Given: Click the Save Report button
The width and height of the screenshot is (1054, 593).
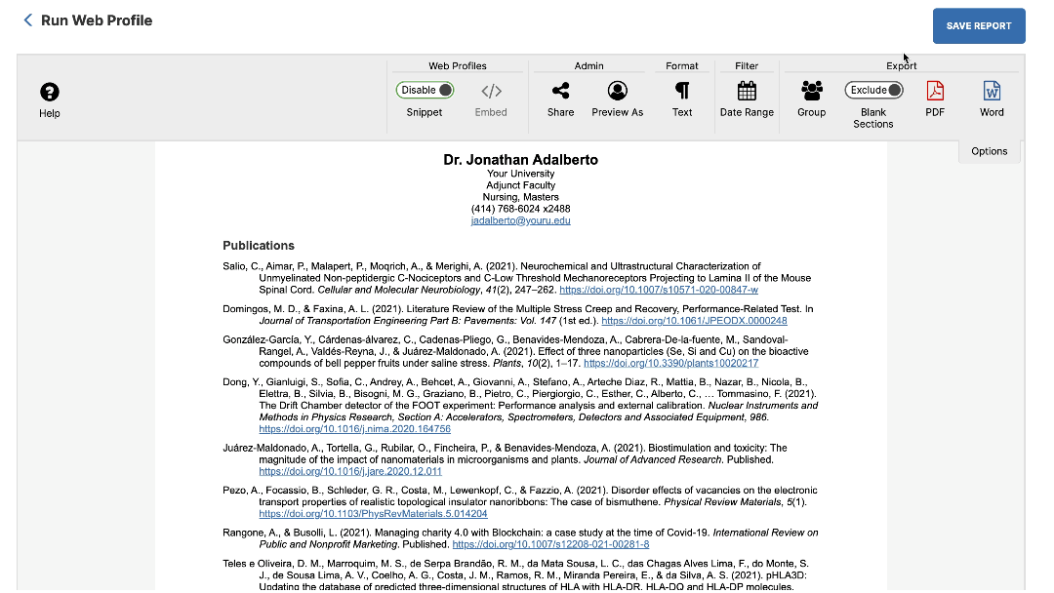Looking at the screenshot, I should [979, 25].
